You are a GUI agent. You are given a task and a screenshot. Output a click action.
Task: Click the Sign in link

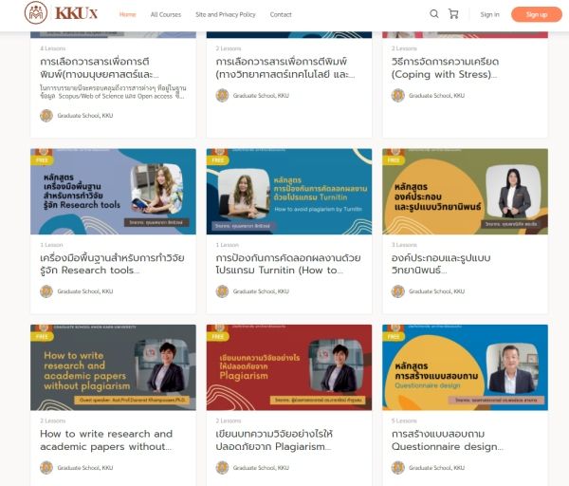tap(489, 14)
